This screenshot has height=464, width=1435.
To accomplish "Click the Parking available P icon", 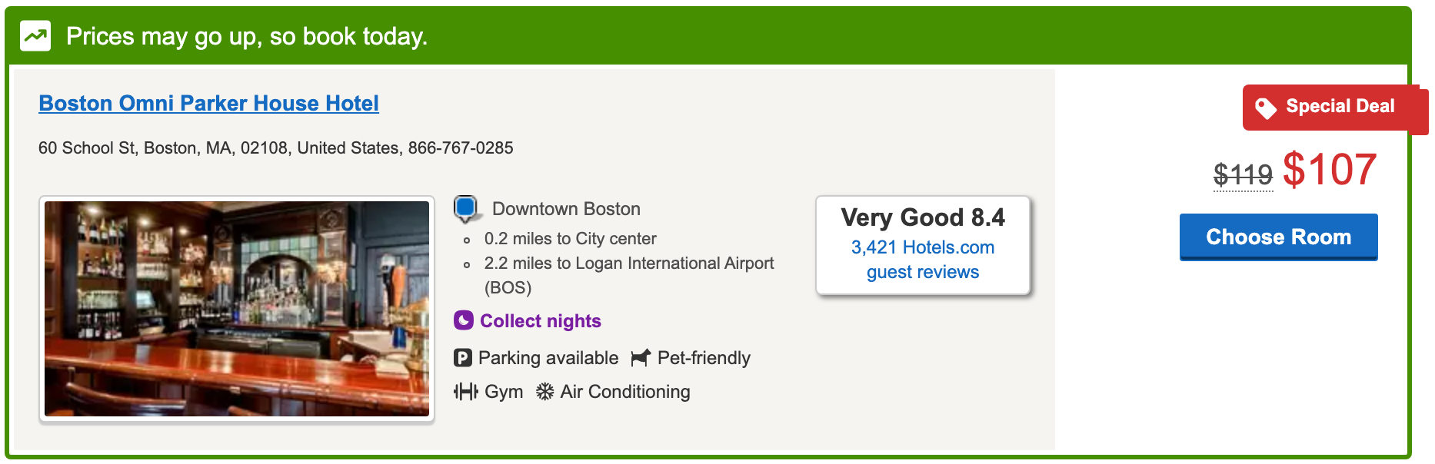I will click(463, 358).
